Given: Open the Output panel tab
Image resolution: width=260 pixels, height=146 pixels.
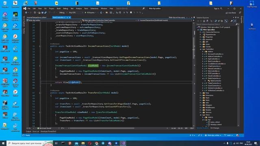Looking at the screenshot, I should tap(28, 131).
